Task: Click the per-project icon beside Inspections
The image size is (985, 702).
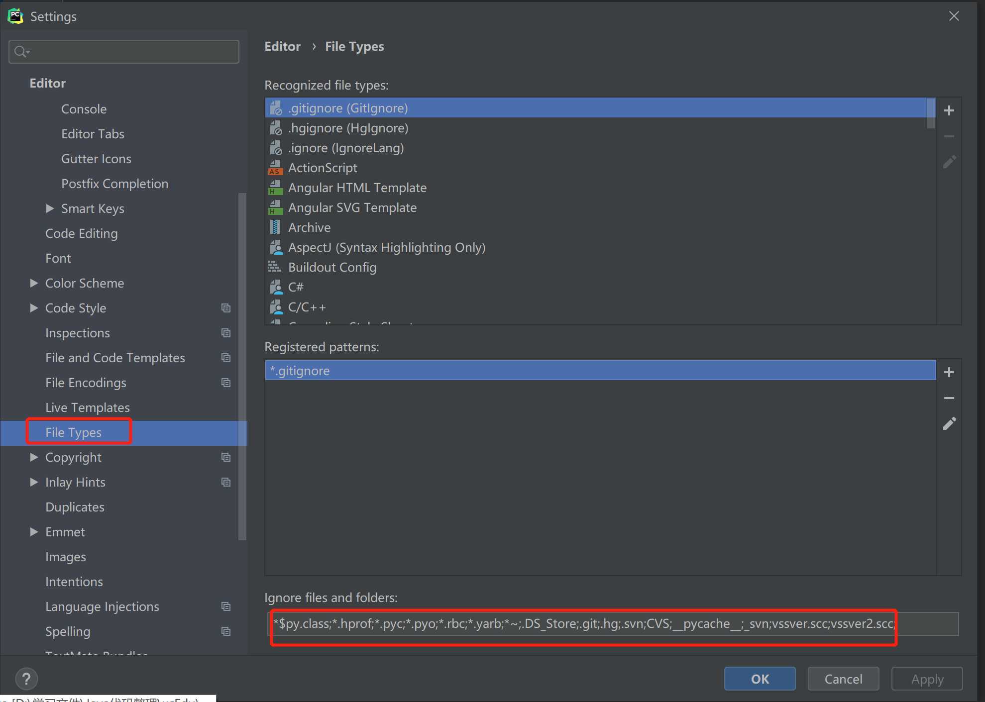Action: (226, 333)
